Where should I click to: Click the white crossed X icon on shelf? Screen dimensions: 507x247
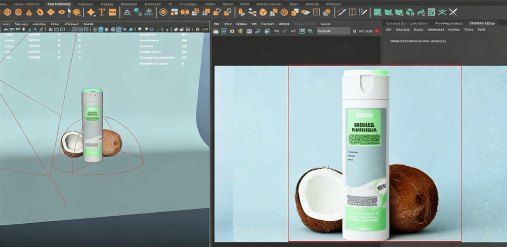pos(453,12)
